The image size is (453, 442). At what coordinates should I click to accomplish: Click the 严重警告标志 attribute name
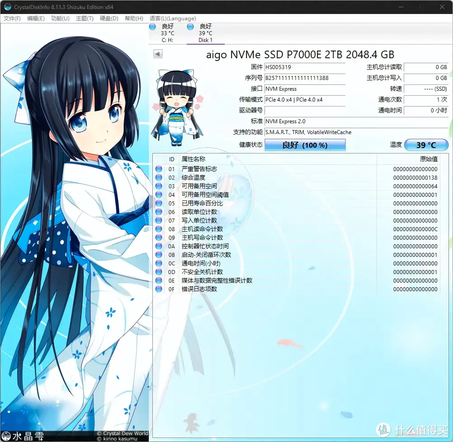tap(199, 169)
